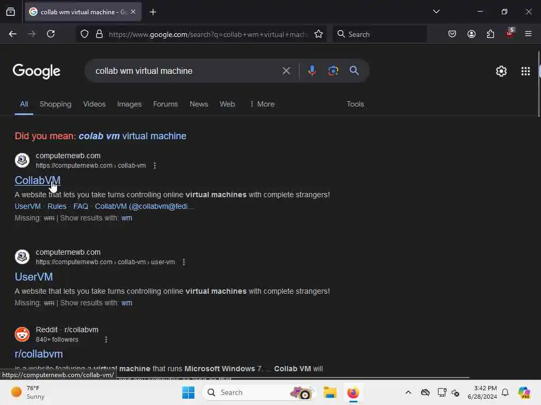
Task: Switch to the Videos tab
Action: click(x=94, y=104)
